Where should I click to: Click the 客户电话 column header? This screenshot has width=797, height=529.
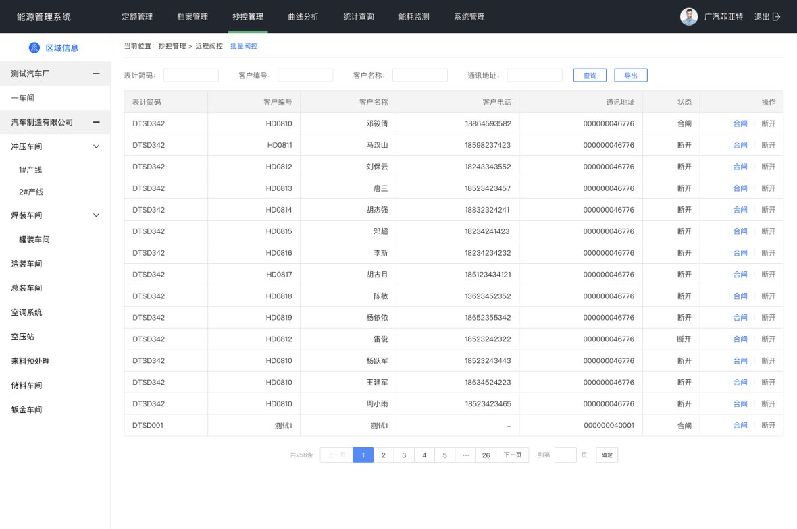point(496,102)
